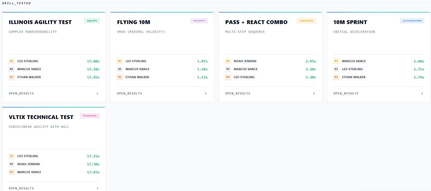Screen dimensions: 431x191
Task: Select rank 01 badge in VLTIX Technical Test
Action: 12,156
